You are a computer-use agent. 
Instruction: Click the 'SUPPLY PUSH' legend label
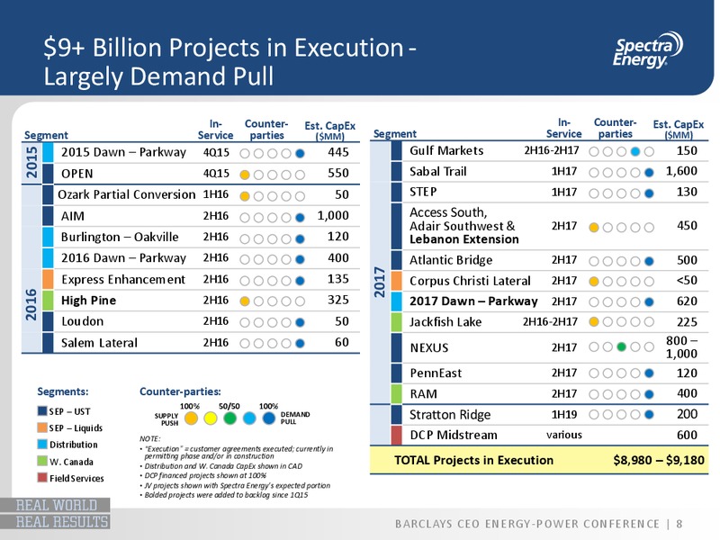point(166,419)
